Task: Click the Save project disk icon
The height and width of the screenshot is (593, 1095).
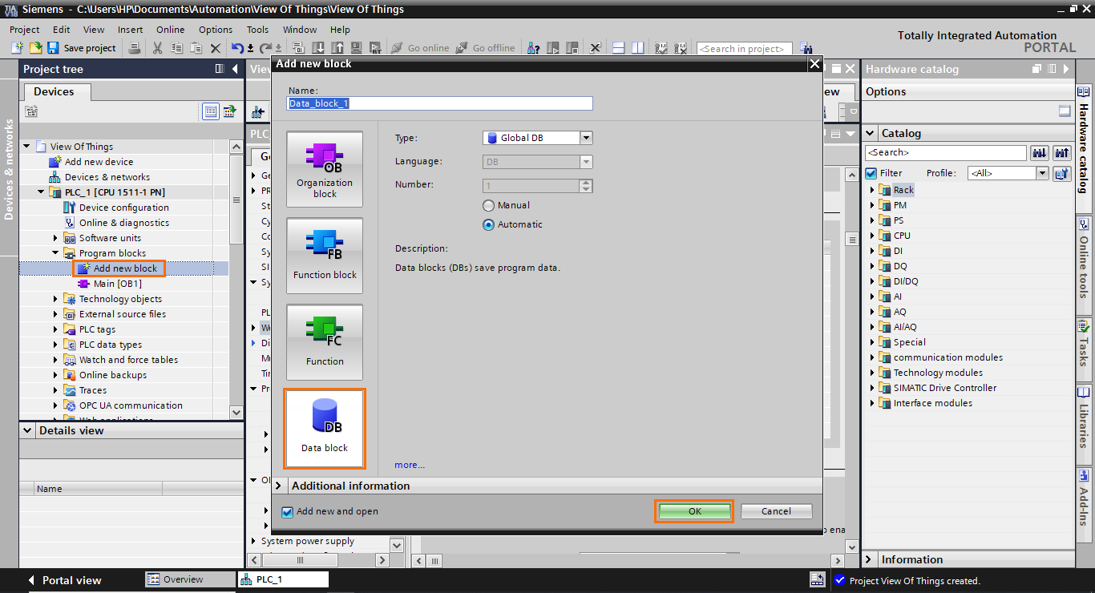Action: point(53,48)
